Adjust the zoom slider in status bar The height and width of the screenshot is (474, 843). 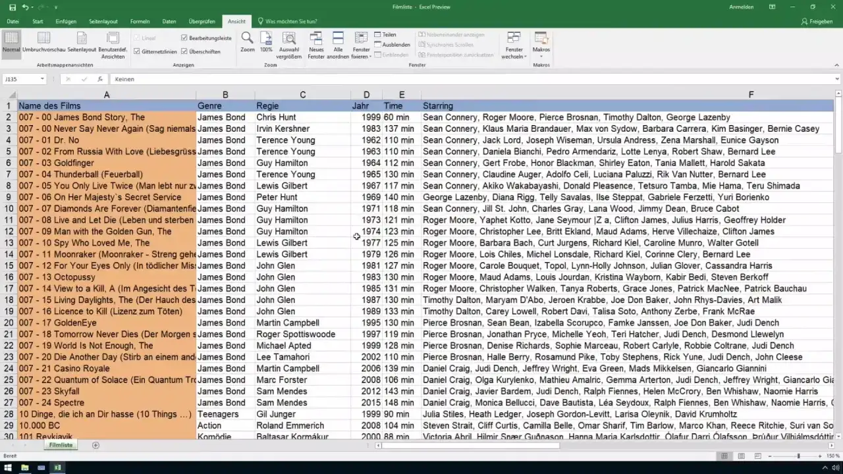(798, 456)
